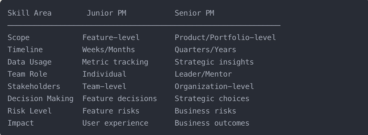Select the Scope row label
Viewport: 368px width, 135px height.
[19, 38]
